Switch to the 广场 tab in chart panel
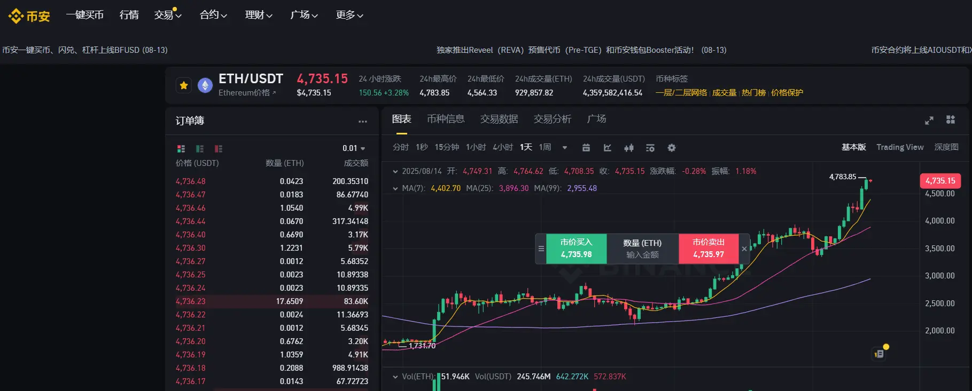Screen dimensions: 972x391 (x=596, y=119)
